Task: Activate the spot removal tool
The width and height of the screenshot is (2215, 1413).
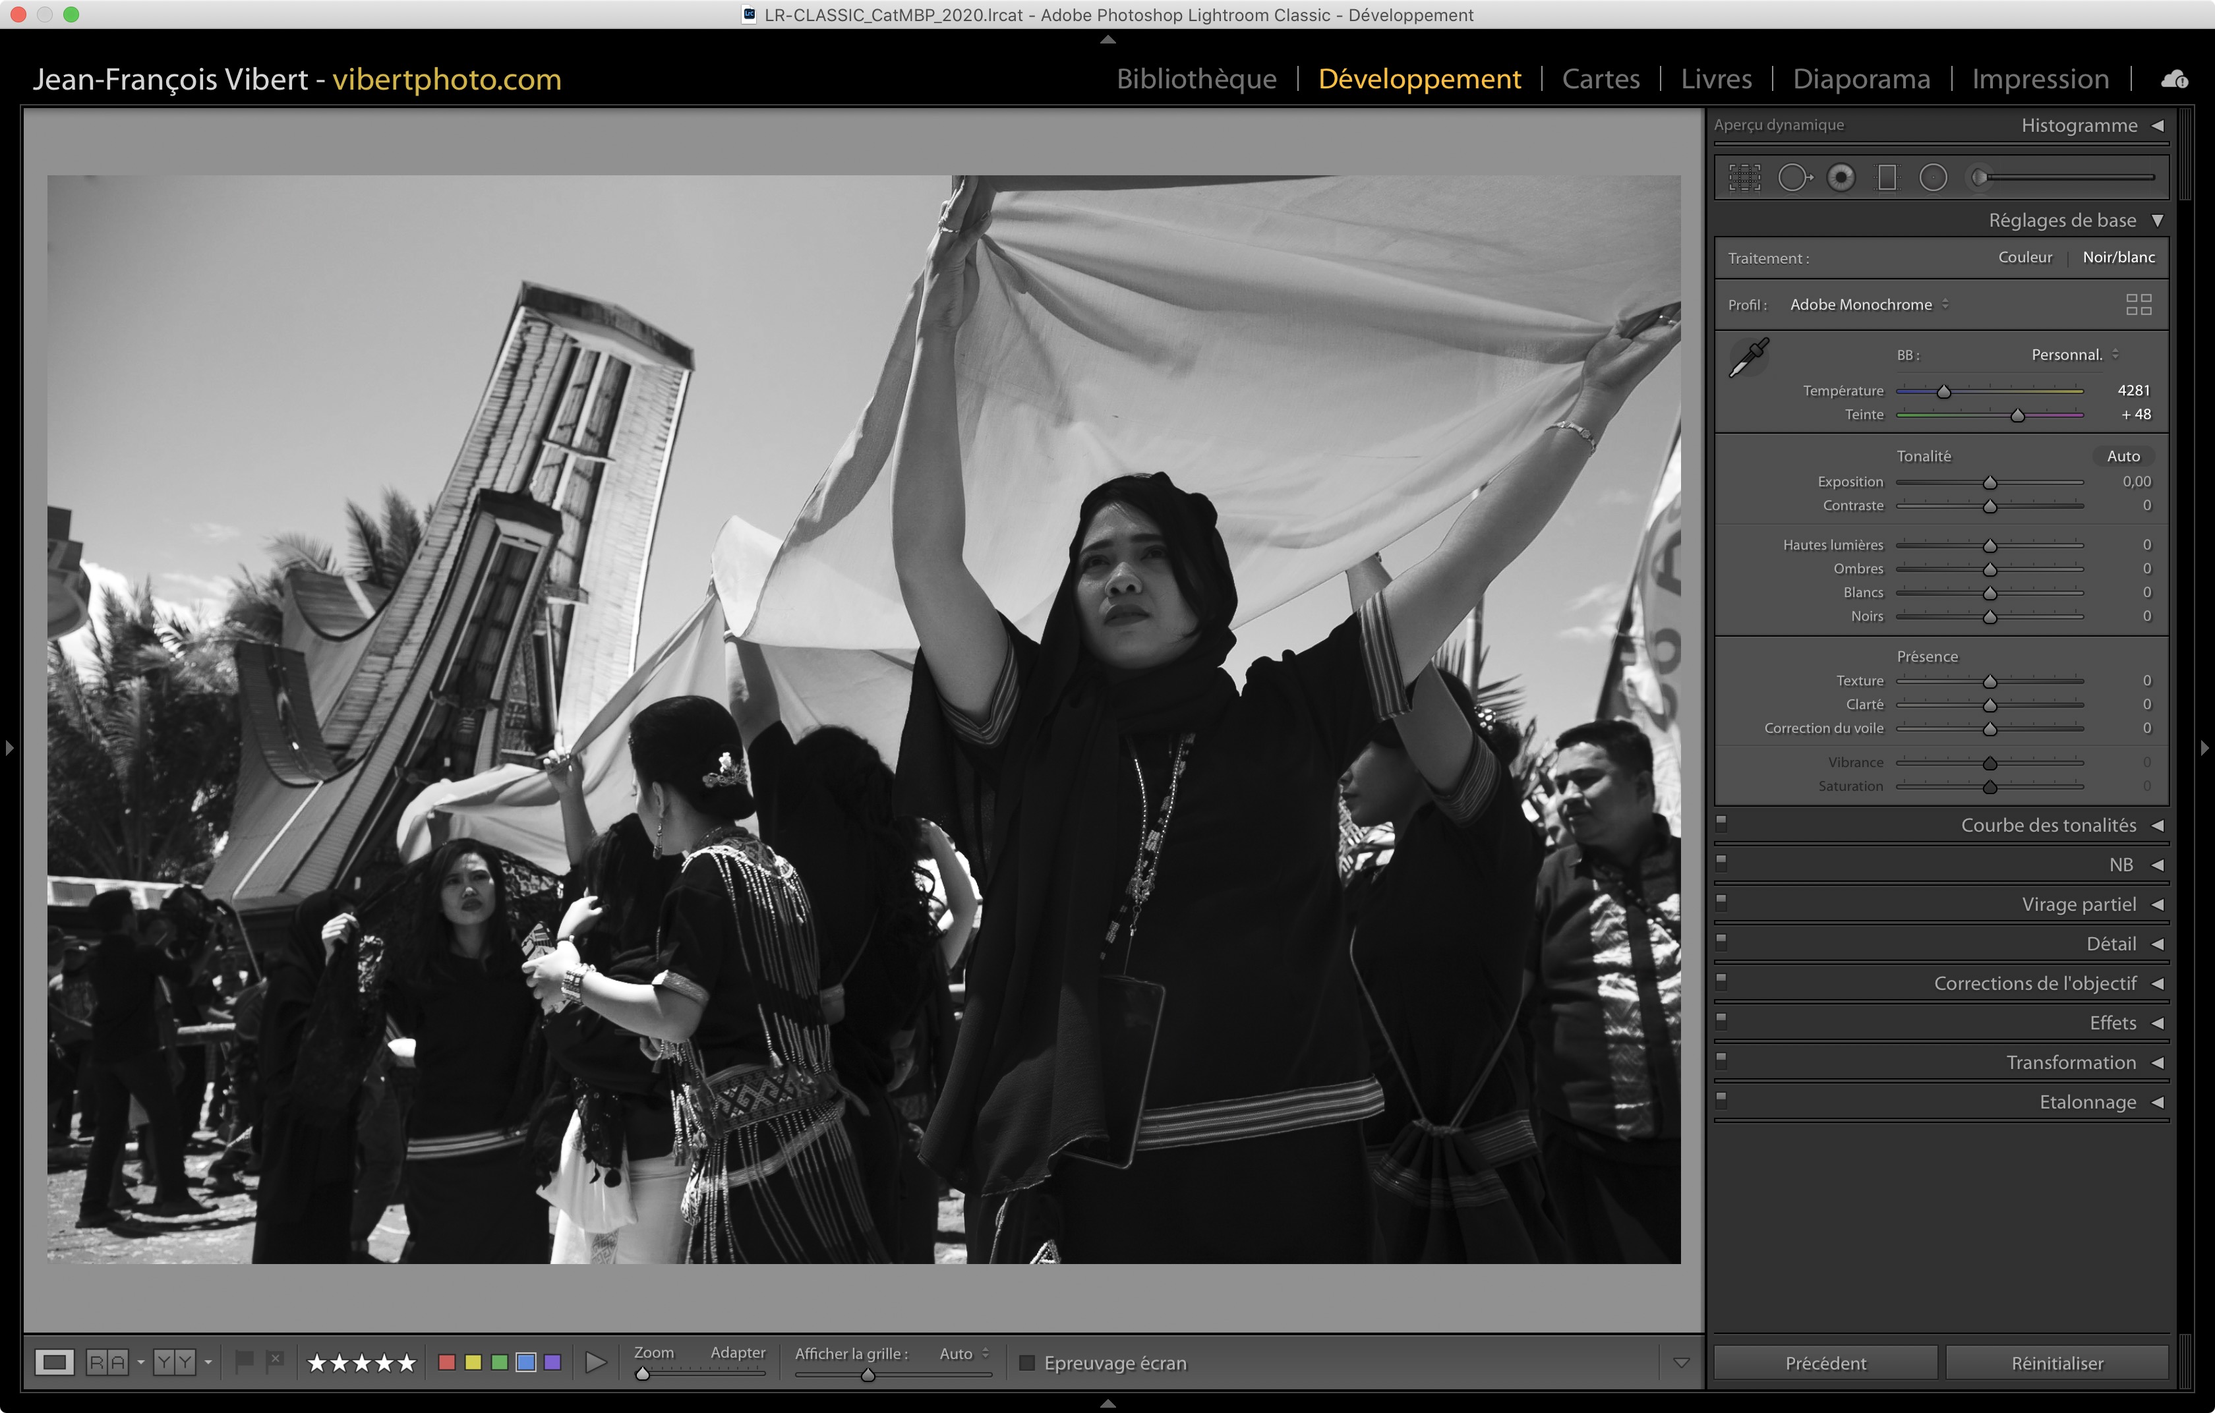Action: click(x=1794, y=177)
